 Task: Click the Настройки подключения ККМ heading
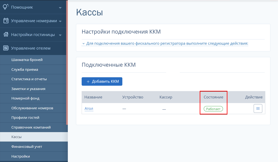121,32
